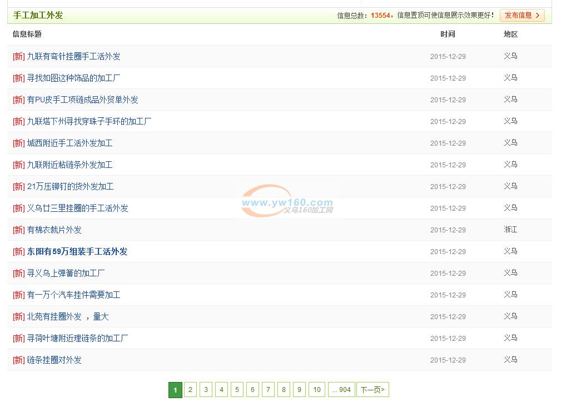
Task: Click the 发布信息 button
Action: pos(522,16)
